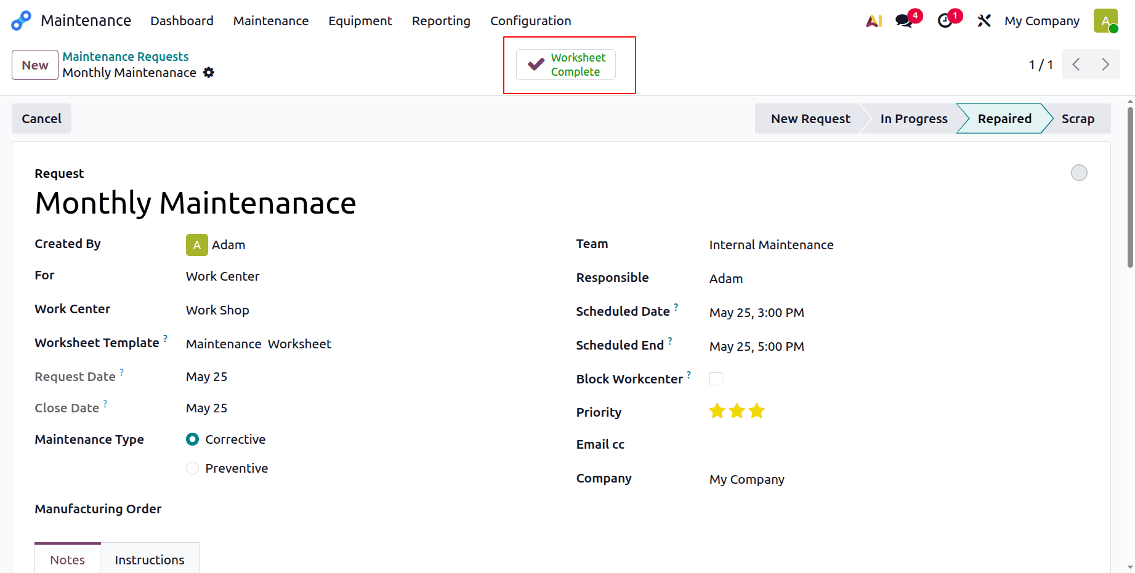Show Scheduled End help tooltip icon
1135x573 pixels.
click(x=670, y=340)
